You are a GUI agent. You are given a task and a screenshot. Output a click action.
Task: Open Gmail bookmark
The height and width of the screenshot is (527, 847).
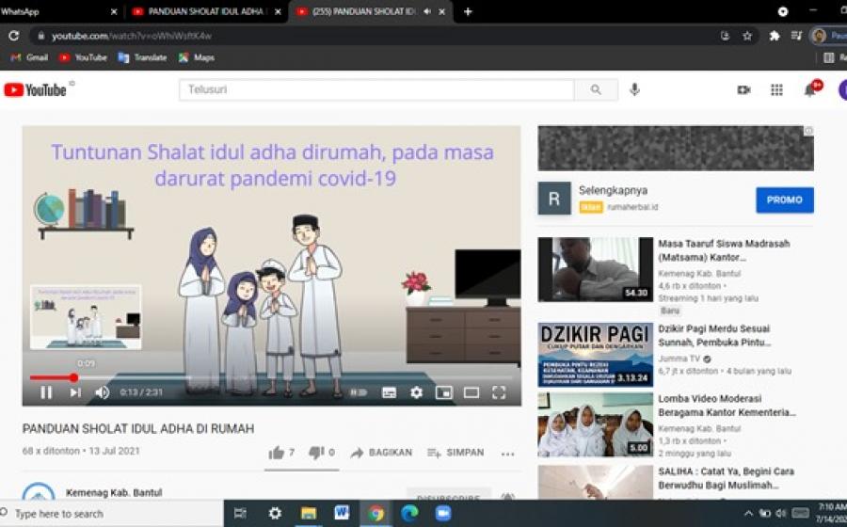pyautogui.click(x=29, y=57)
